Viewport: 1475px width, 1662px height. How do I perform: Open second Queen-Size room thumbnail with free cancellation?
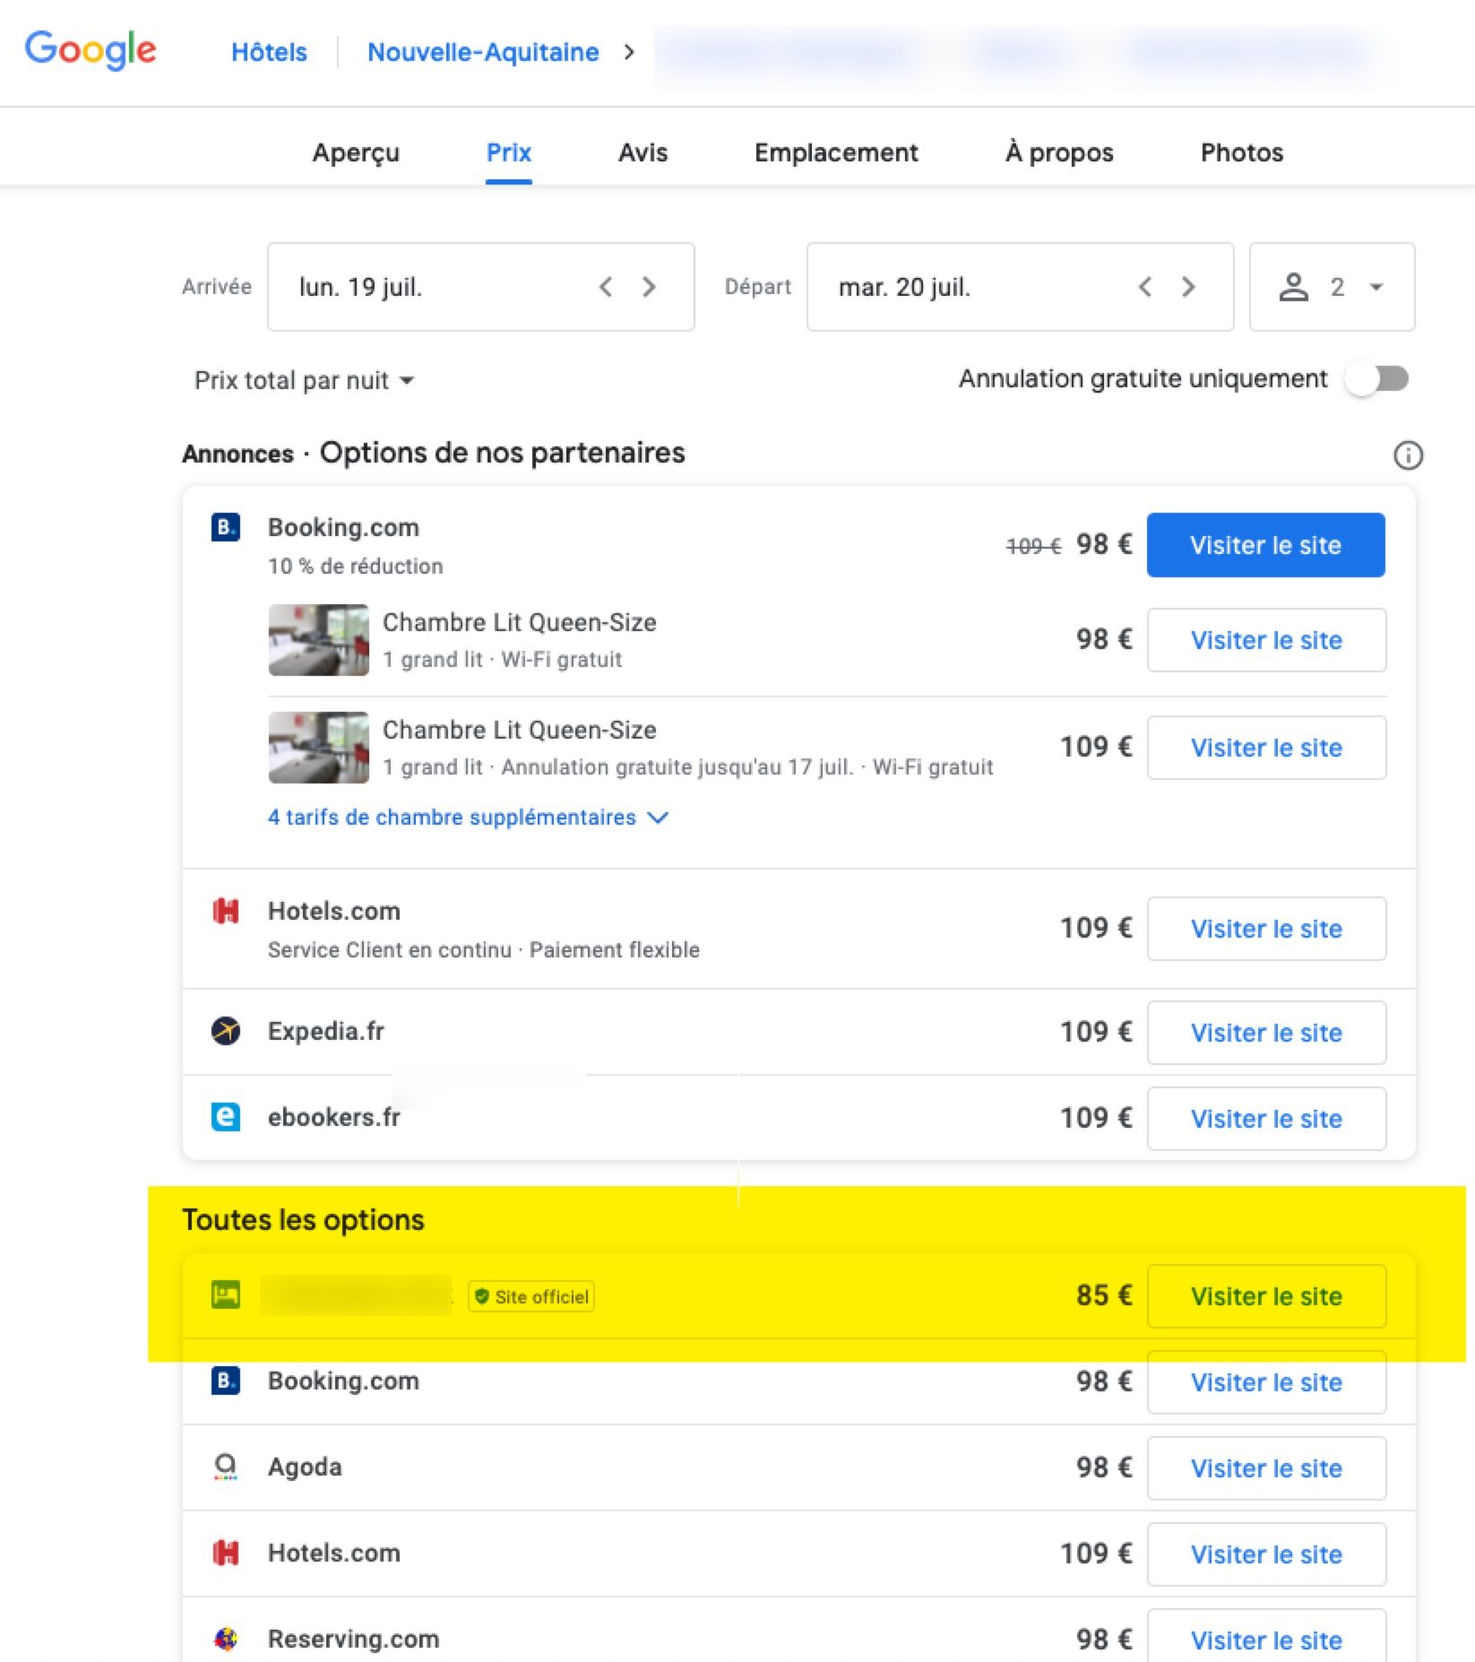click(318, 748)
